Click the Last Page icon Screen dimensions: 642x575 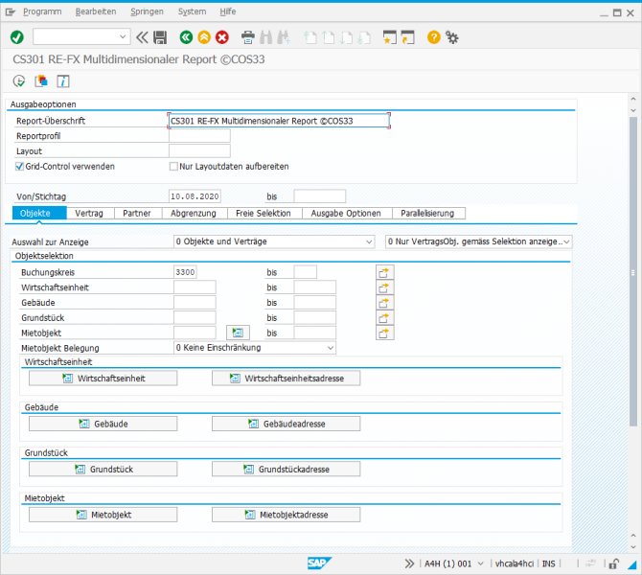pos(363,37)
